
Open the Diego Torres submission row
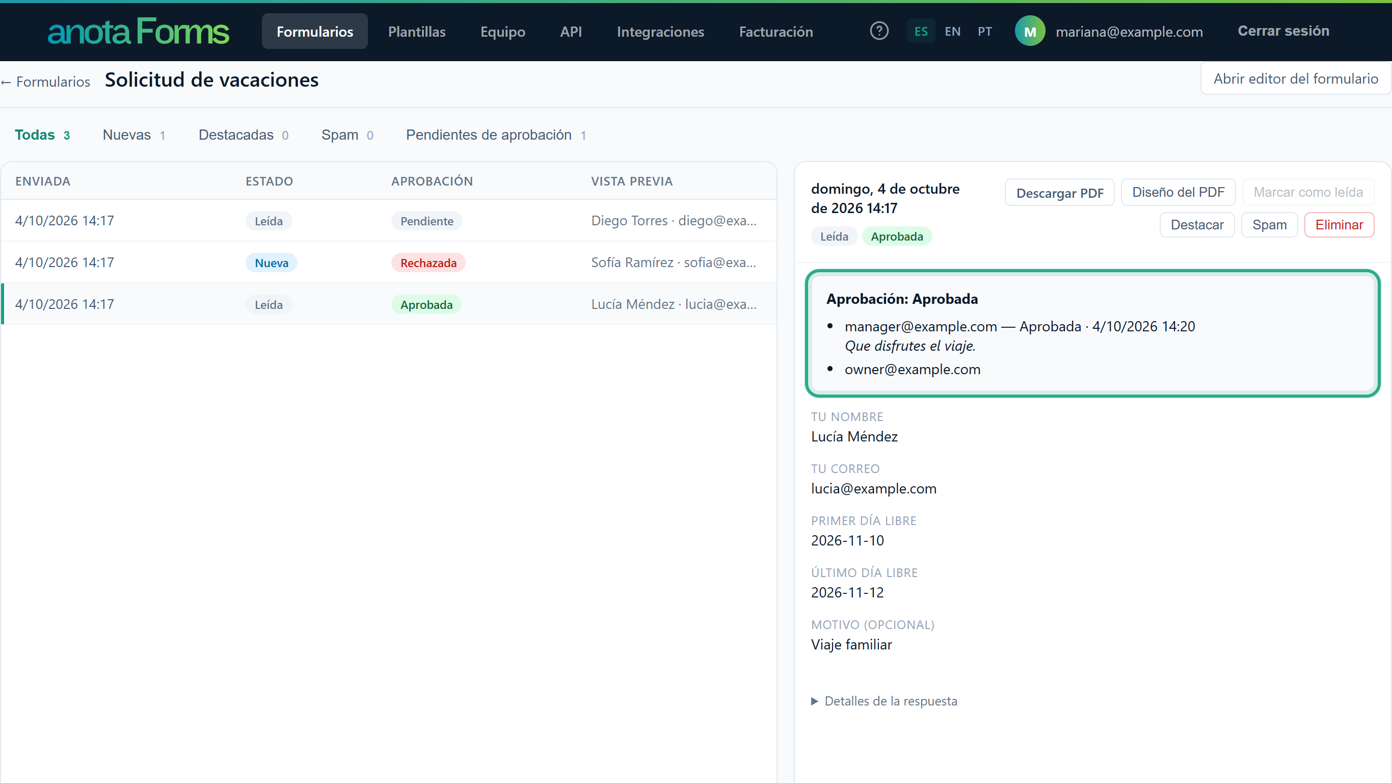pyautogui.click(x=389, y=221)
